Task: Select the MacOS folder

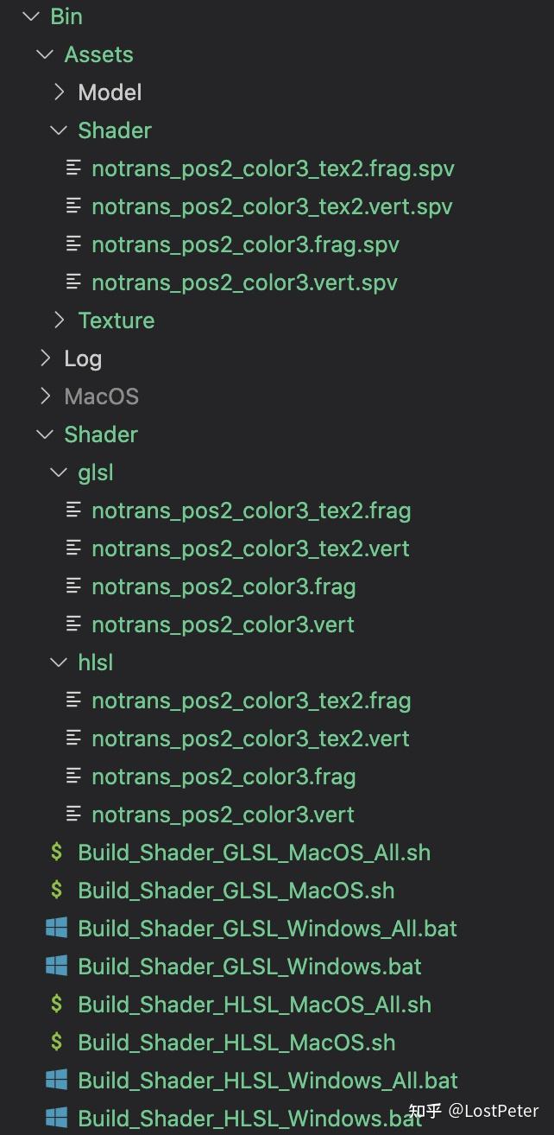Action: tap(101, 396)
